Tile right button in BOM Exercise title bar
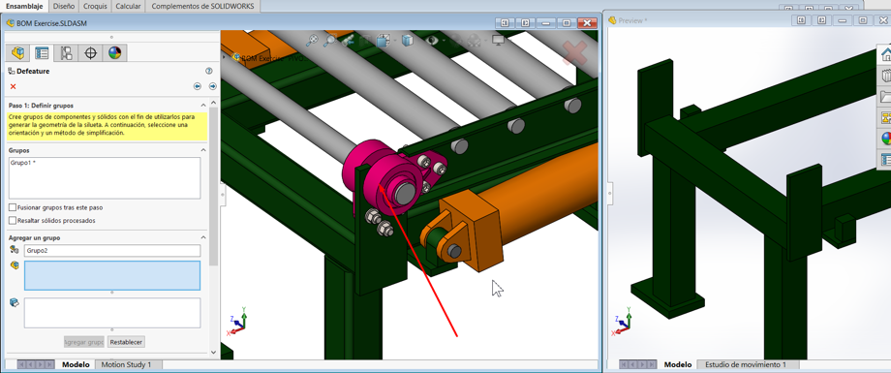This screenshot has width=891, height=373. click(x=526, y=22)
